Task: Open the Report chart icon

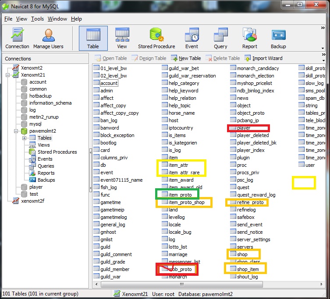Action: 250,38
